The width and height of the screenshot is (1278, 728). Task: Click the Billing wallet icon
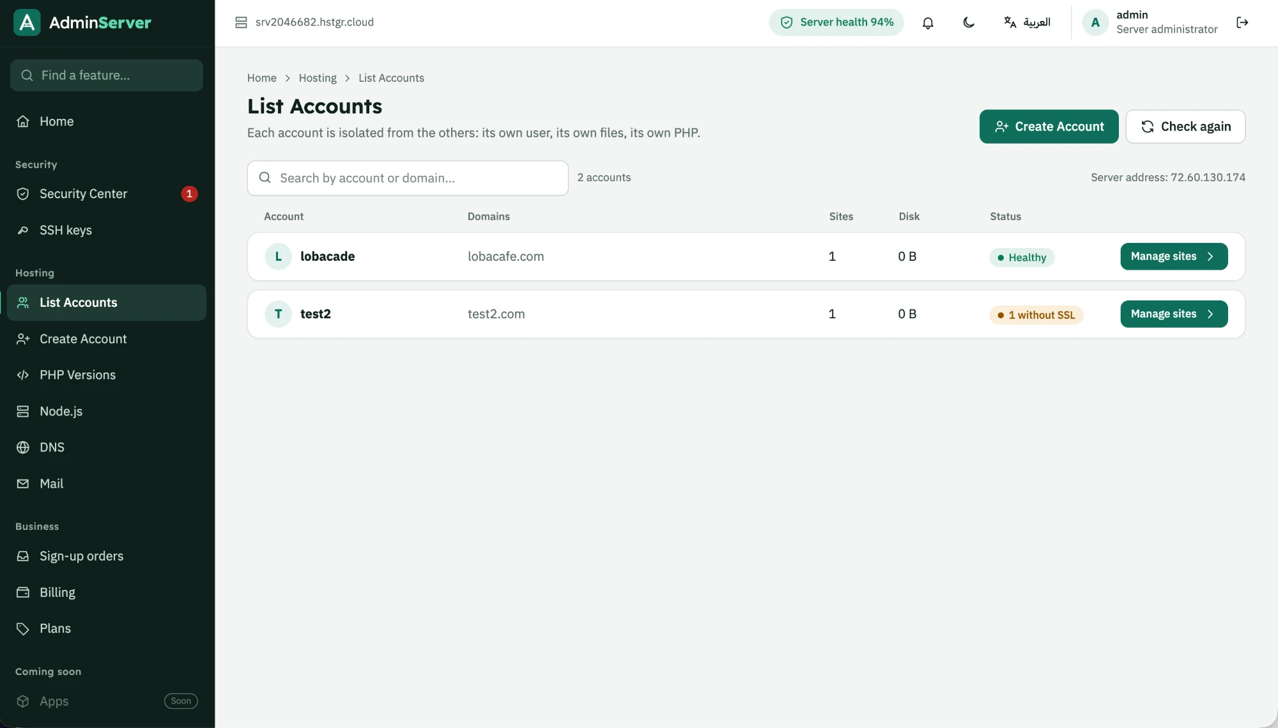click(23, 592)
